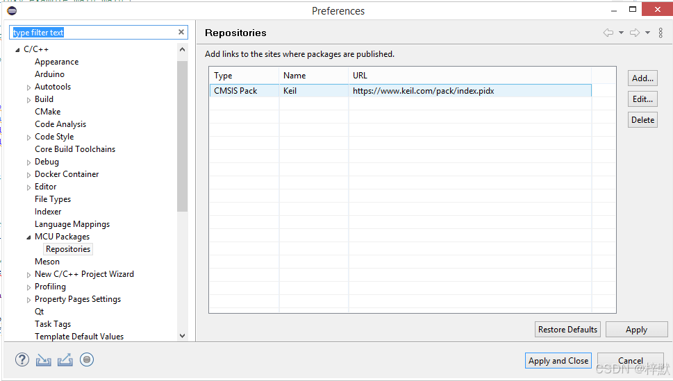Select the C/C++ label in the tree

[36, 49]
